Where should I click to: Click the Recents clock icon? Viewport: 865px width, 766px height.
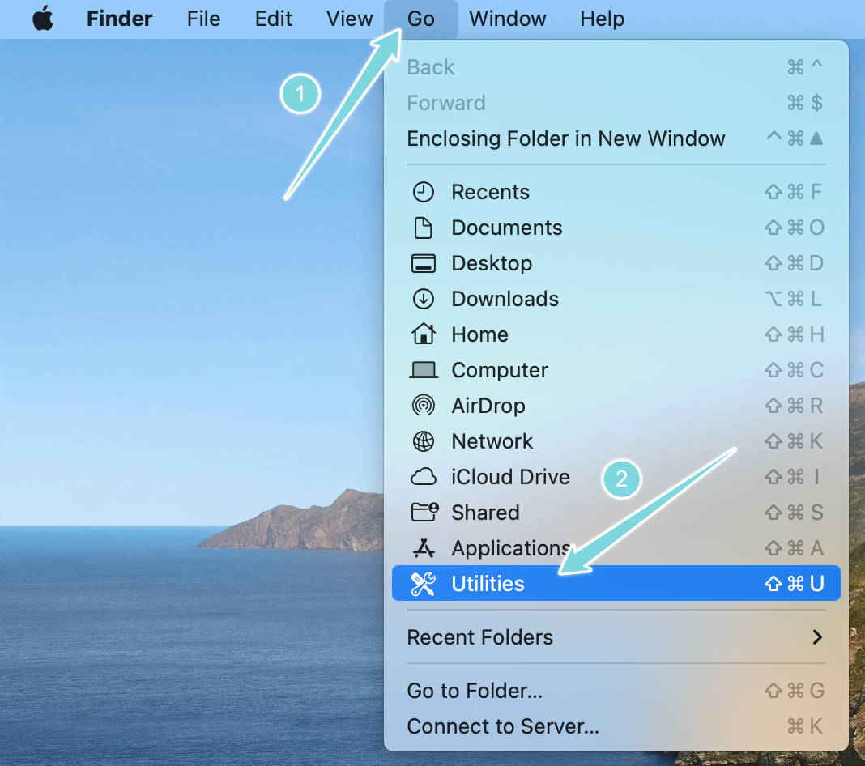point(423,192)
